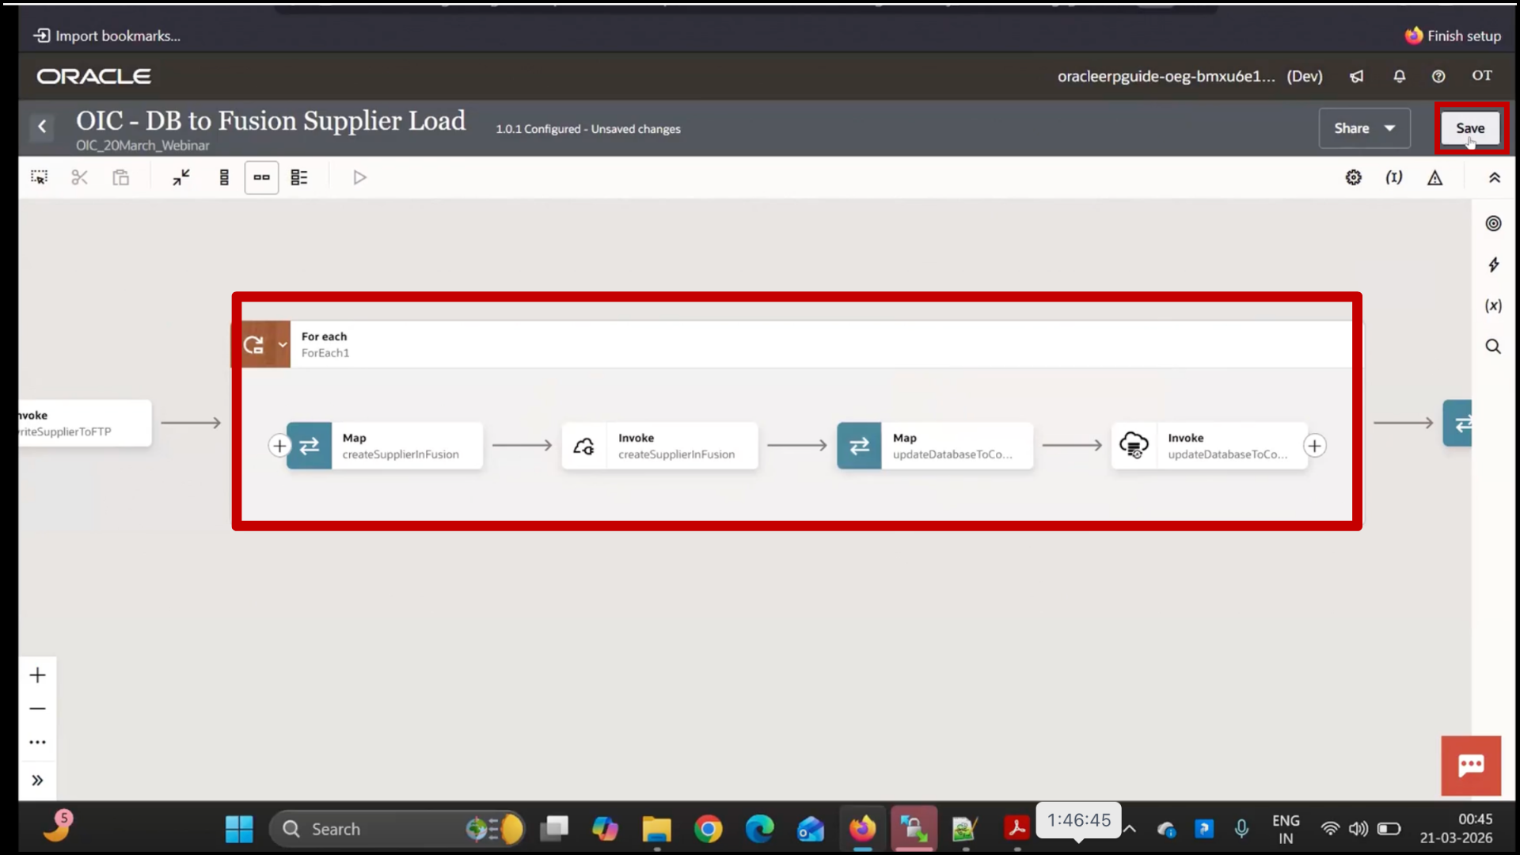This screenshot has height=855, width=1520.
Task: Open Google Chrome from taskbar
Action: [x=709, y=829]
